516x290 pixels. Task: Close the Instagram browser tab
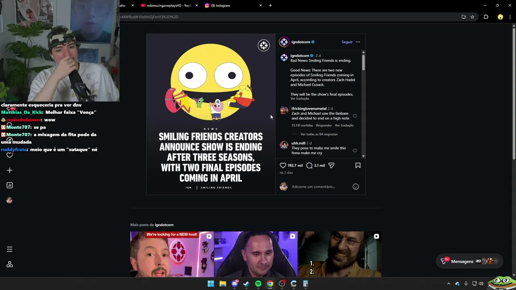click(x=260, y=6)
